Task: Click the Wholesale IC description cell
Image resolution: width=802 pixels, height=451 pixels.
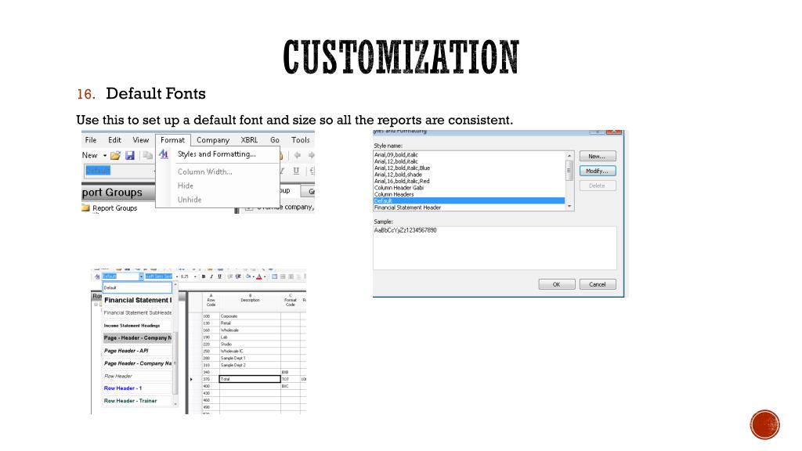Action: tap(250, 352)
